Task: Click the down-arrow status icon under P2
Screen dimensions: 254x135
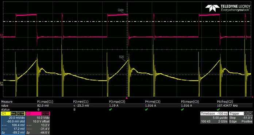Action: pyautogui.click(x=74, y=110)
